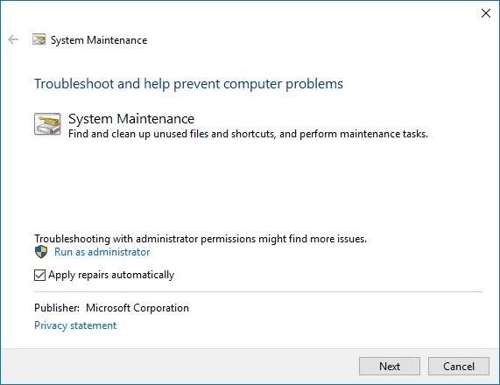Click the gray footer bar left of Next
500x385 pixels.
coord(180,367)
